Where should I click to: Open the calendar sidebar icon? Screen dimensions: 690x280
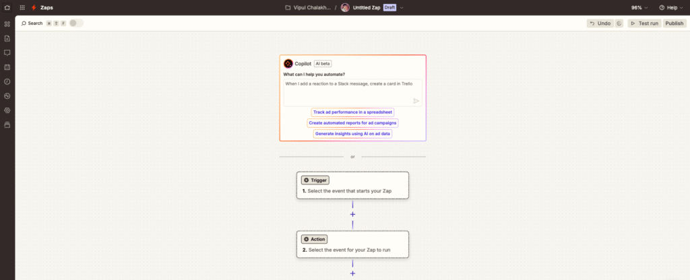(7, 67)
